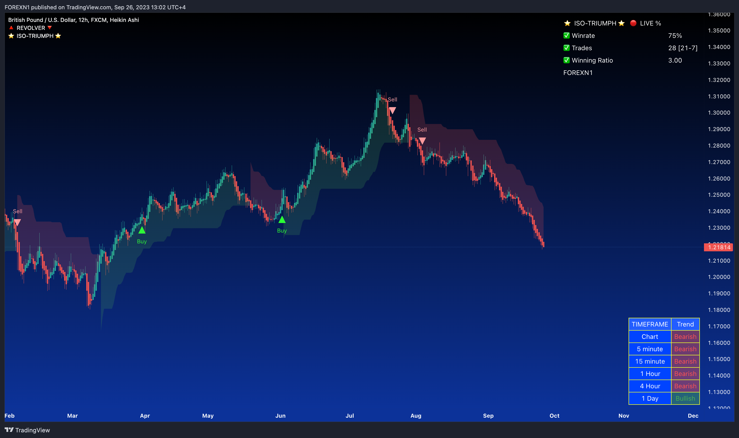Click the TIMEFRAME table header cell
The width and height of the screenshot is (739, 438).
tap(650, 324)
